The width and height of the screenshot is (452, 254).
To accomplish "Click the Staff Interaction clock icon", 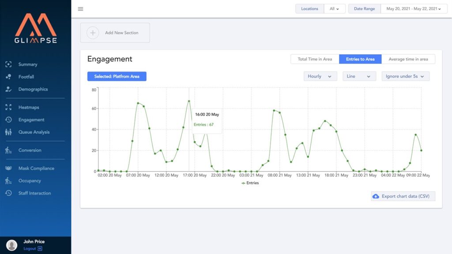I will pos(8,193).
